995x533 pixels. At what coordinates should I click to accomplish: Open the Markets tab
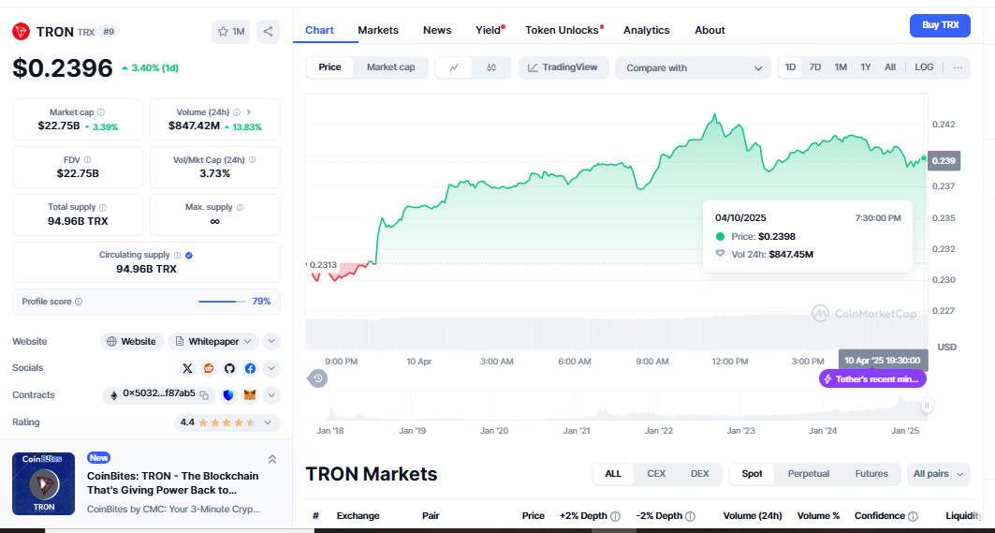(x=378, y=30)
